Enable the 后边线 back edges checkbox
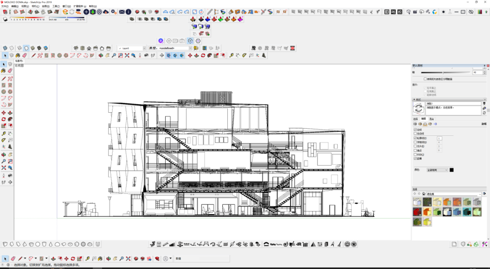This screenshot has height=269, width=490. click(415, 134)
